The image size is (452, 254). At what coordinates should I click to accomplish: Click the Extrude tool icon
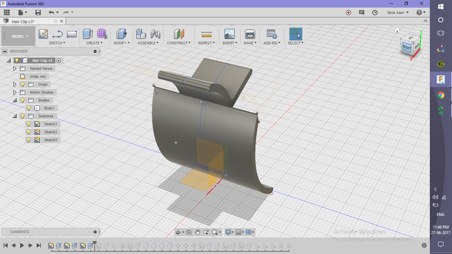pyautogui.click(x=88, y=34)
